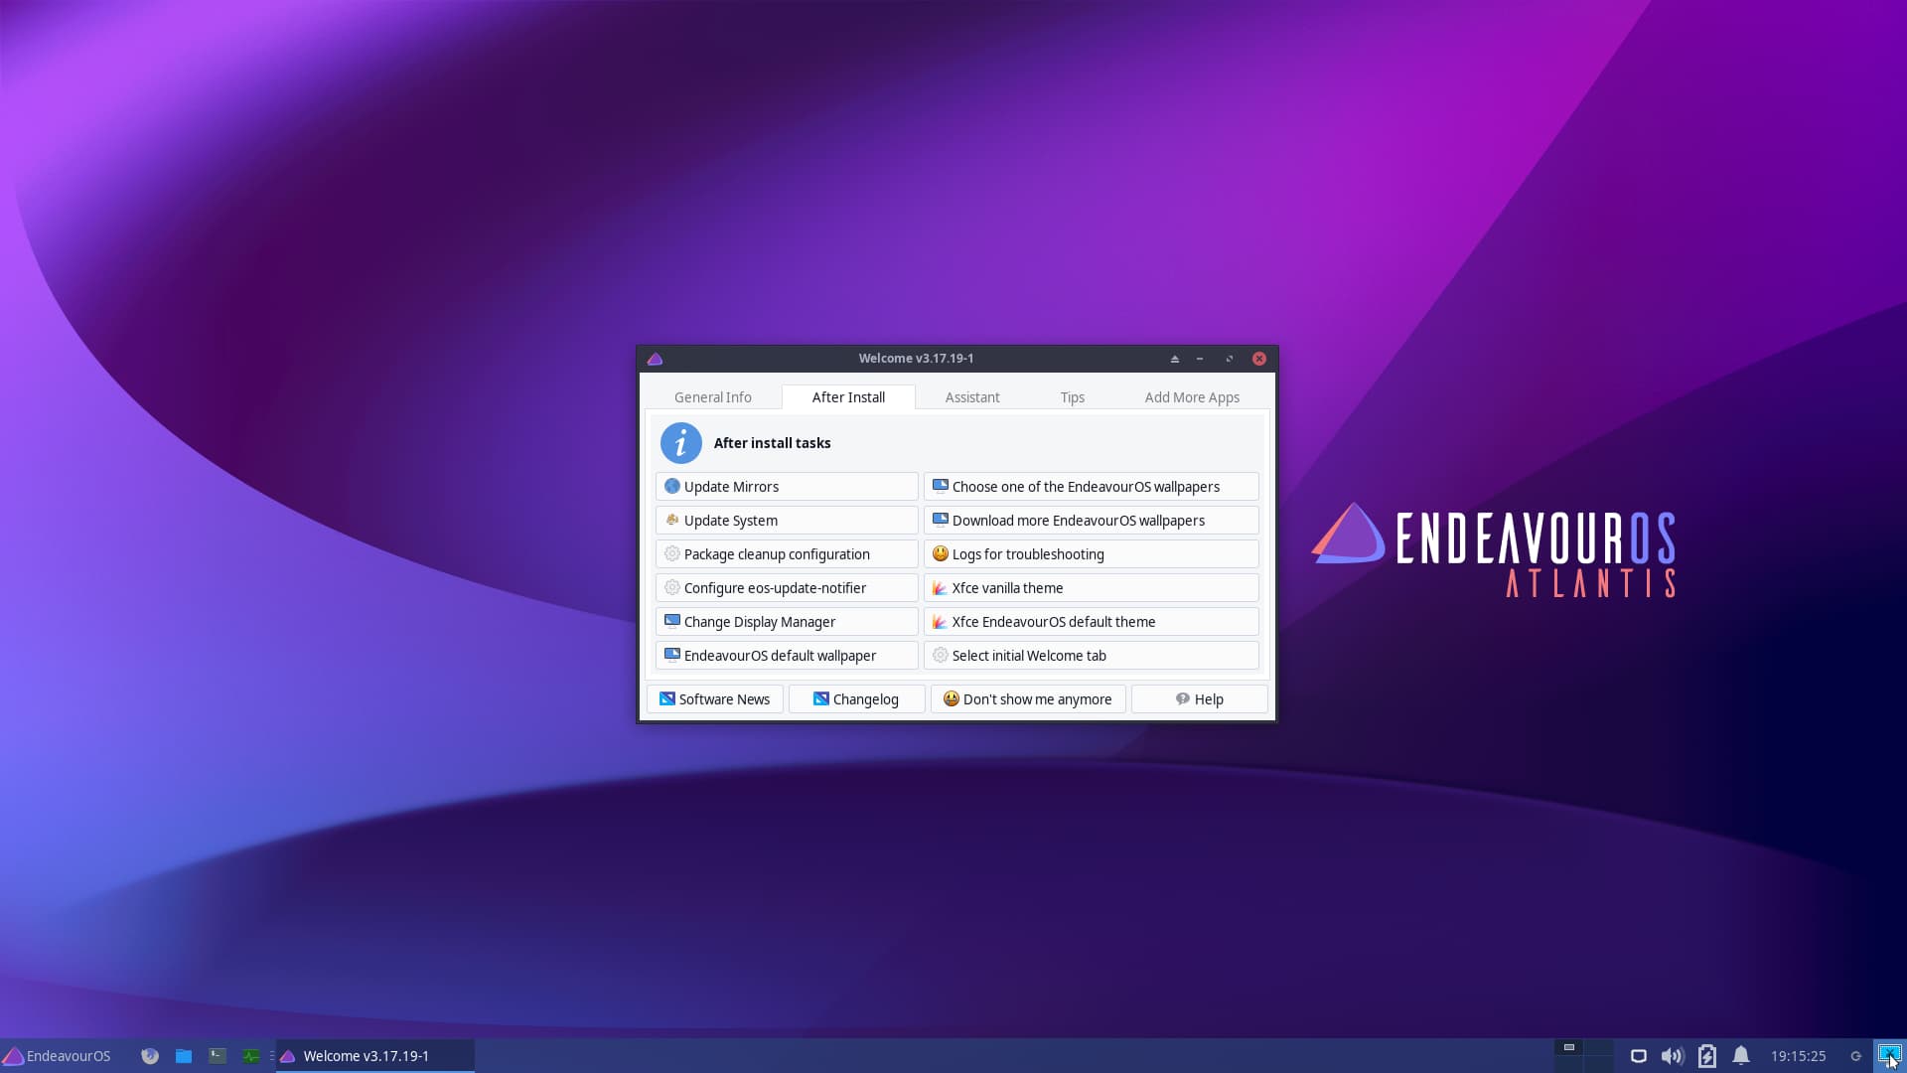The image size is (1907, 1073).
Task: Minimize the Welcome window
Action: [1200, 359]
